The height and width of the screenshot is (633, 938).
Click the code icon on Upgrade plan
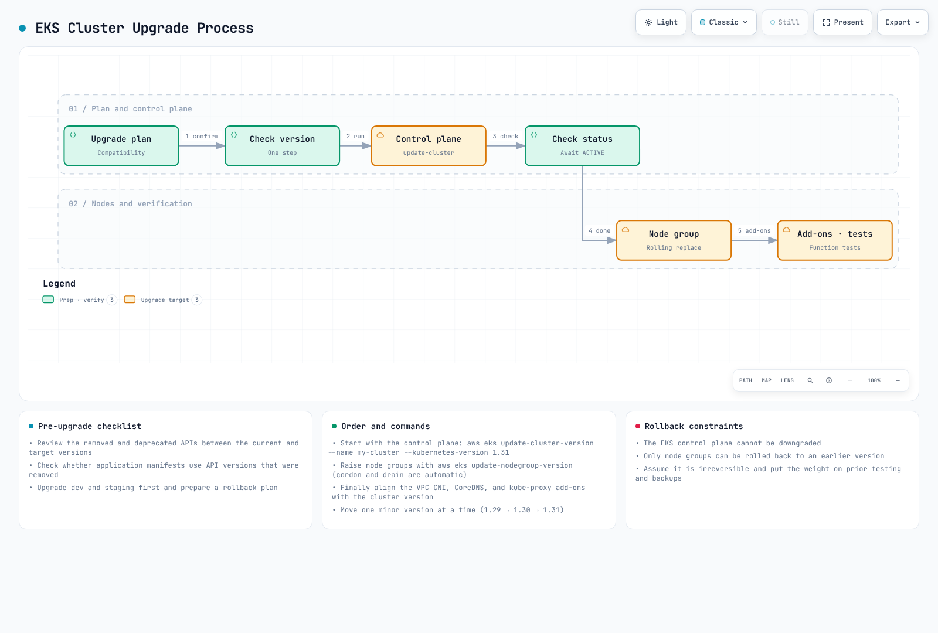coord(73,135)
